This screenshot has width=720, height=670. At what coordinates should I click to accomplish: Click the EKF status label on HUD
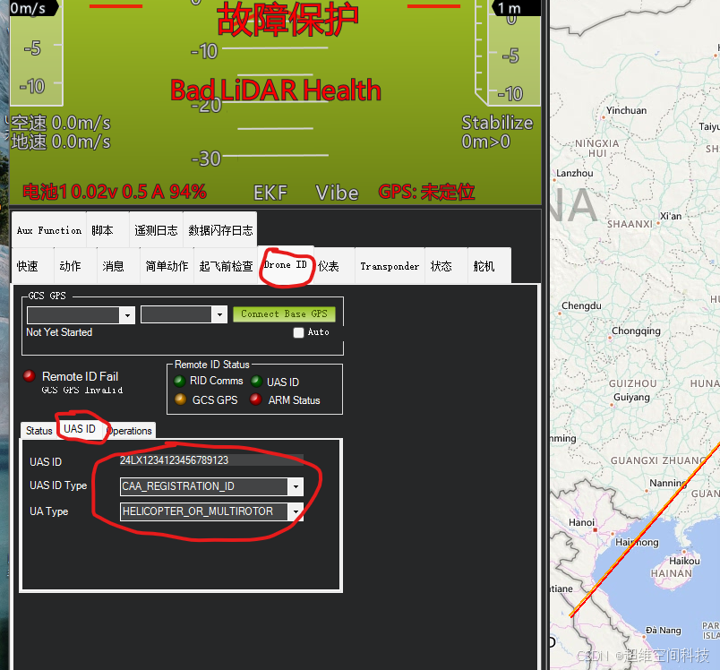point(270,193)
